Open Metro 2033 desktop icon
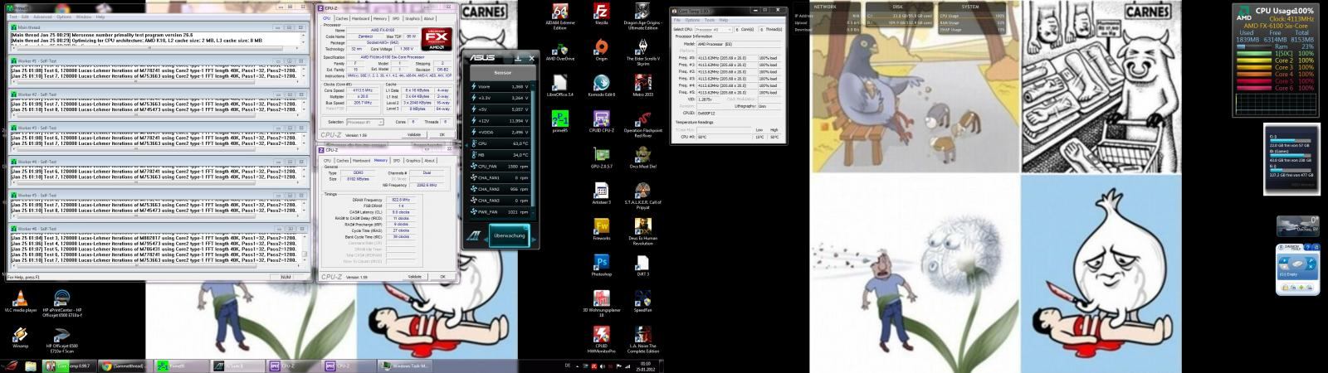The width and height of the screenshot is (1328, 373). 642,87
